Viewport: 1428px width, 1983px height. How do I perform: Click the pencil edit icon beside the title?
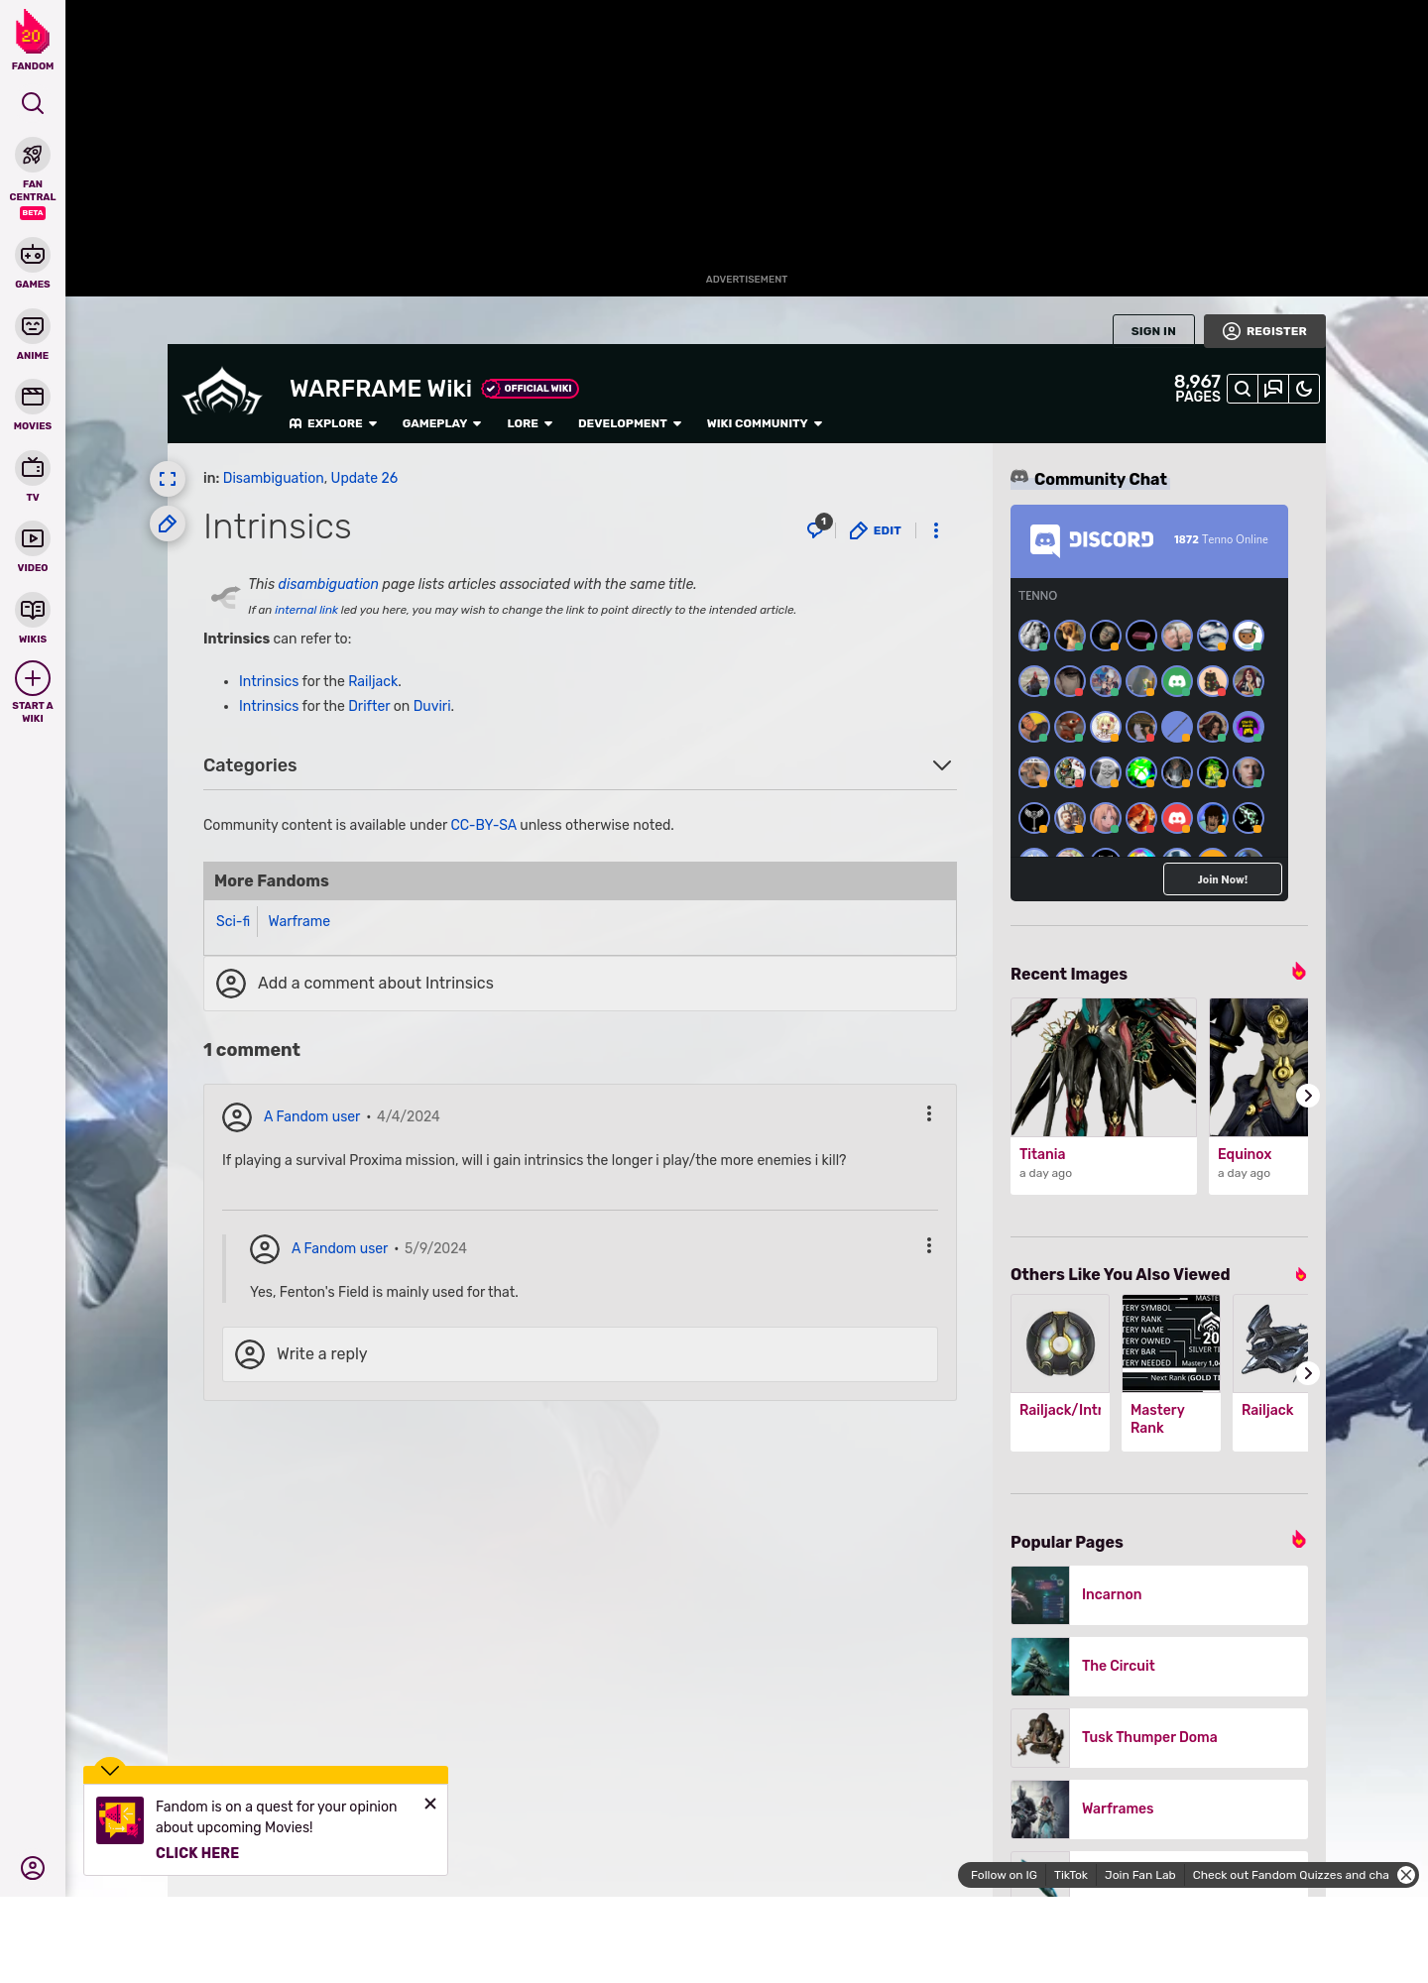168,524
